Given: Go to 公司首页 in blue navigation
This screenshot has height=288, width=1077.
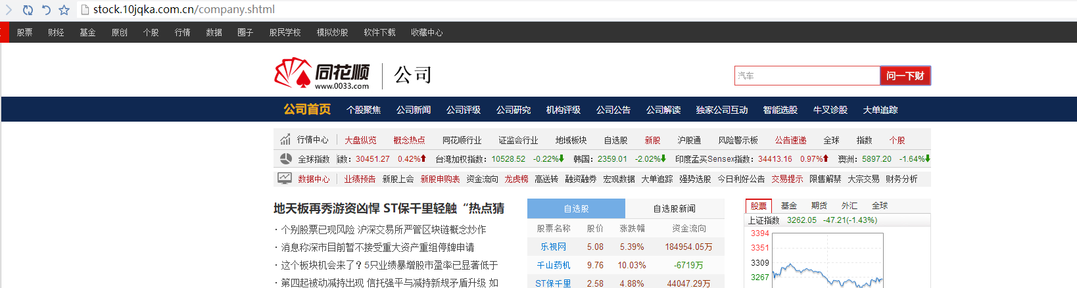Looking at the screenshot, I should click(307, 109).
